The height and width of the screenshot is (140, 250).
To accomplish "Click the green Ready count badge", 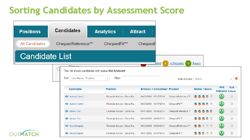I will [x=188, y=64].
